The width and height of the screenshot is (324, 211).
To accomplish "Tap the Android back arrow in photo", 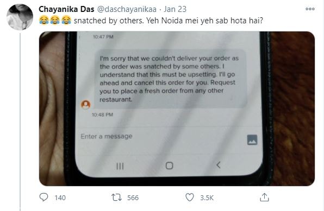I will coord(219,165).
